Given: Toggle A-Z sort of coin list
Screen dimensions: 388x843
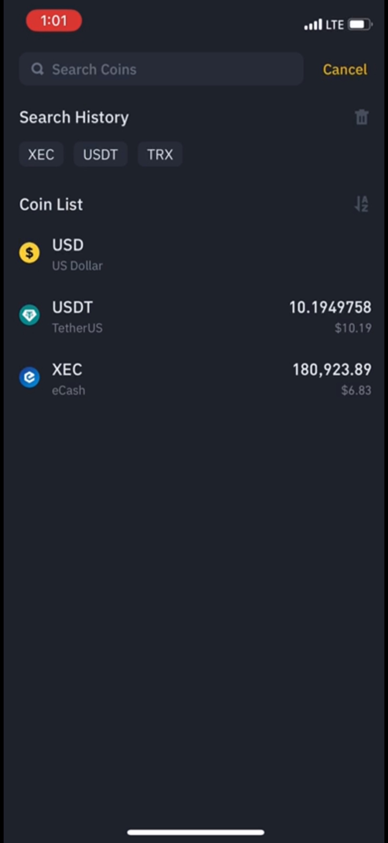Looking at the screenshot, I should [361, 204].
